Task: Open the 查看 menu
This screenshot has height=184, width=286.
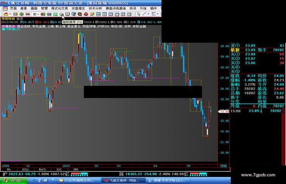Action: click(23, 8)
